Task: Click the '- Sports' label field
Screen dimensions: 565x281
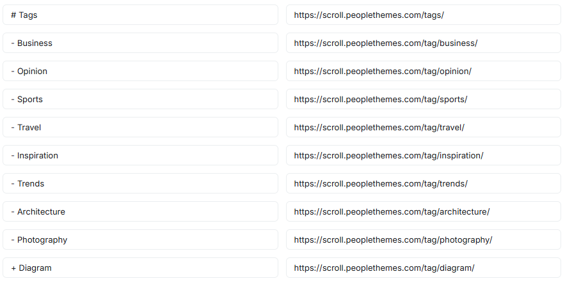Action: [x=141, y=99]
